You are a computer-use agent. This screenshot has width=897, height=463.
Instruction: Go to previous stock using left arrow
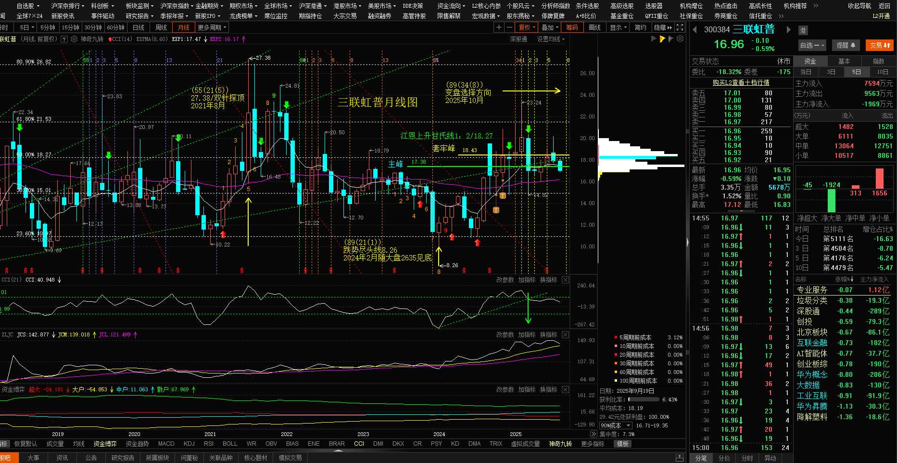pyautogui.click(x=695, y=29)
